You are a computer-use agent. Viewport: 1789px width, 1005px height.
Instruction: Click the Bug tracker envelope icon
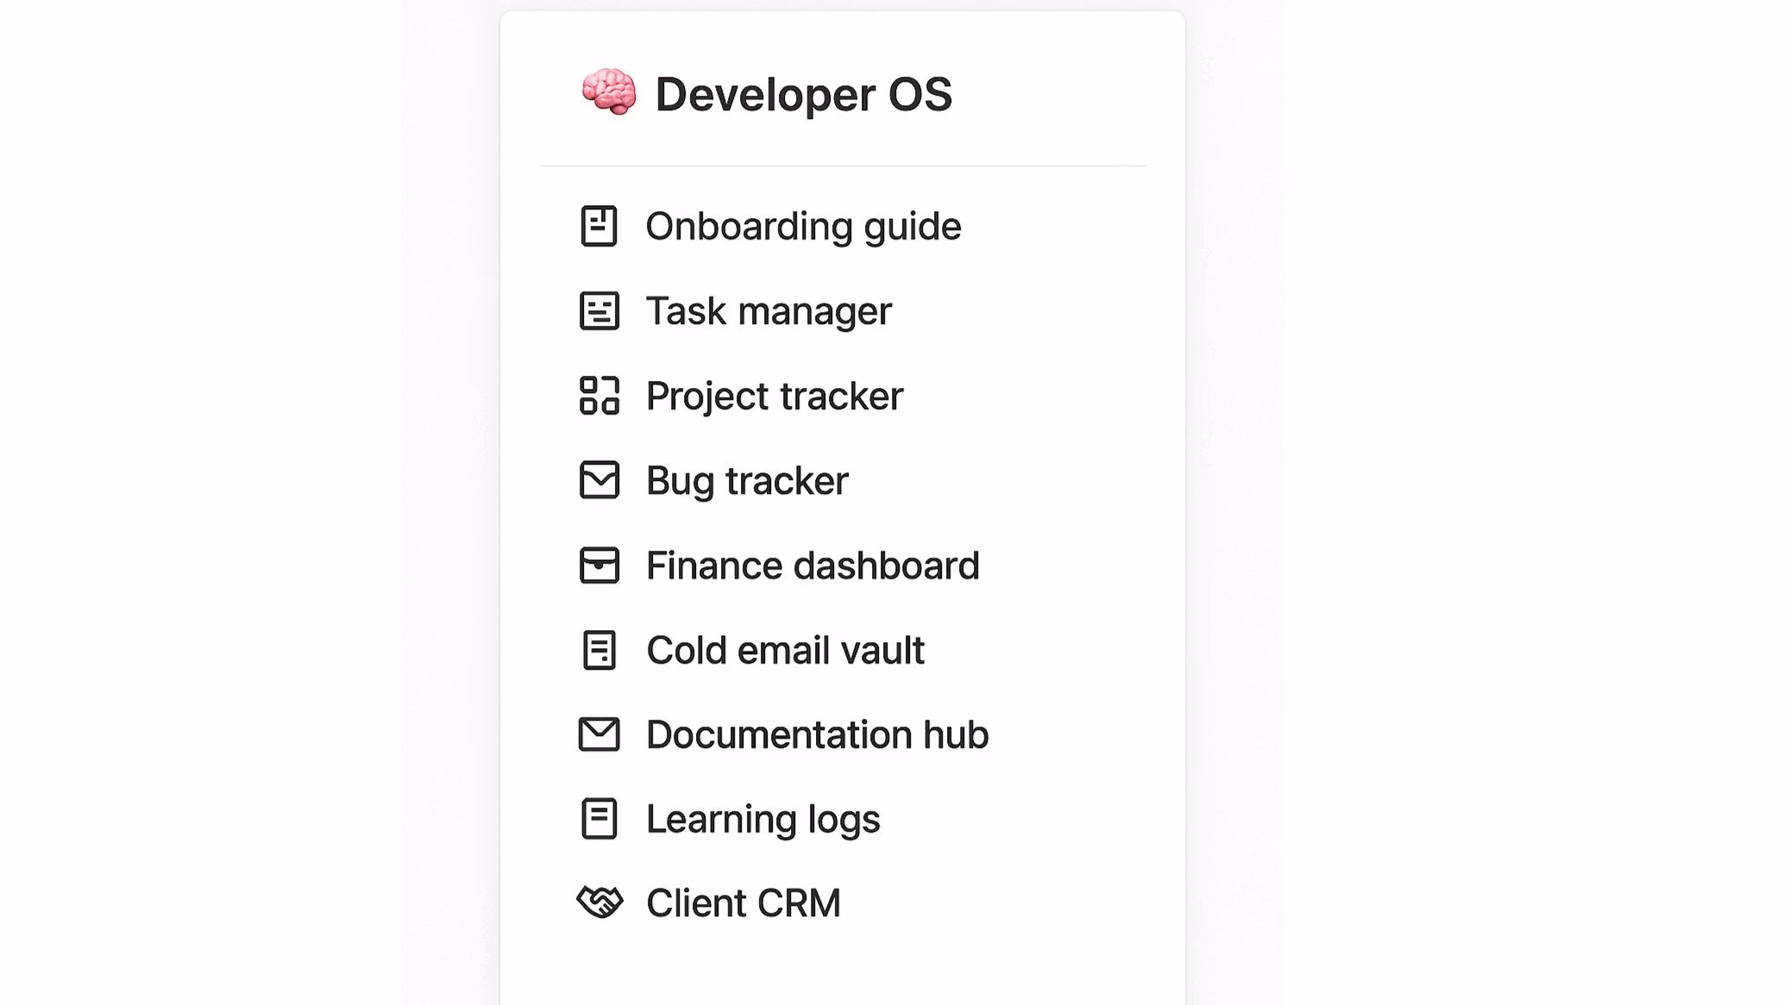(x=599, y=480)
